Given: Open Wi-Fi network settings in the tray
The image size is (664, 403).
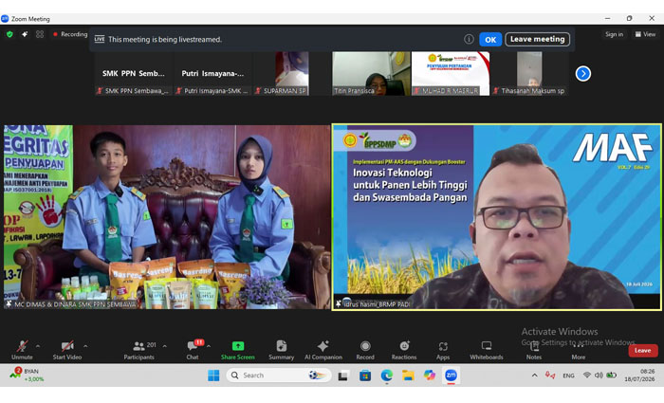Looking at the screenshot, I should (x=587, y=376).
